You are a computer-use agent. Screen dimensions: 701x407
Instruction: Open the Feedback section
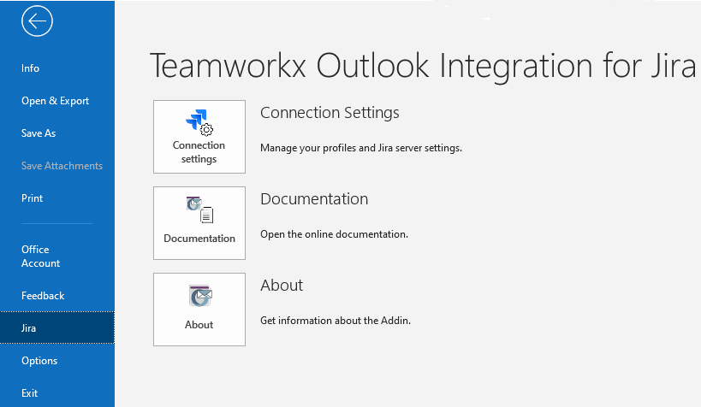[x=43, y=296]
